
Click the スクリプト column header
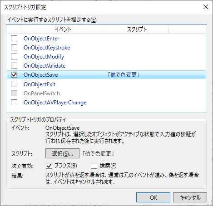[137, 29]
